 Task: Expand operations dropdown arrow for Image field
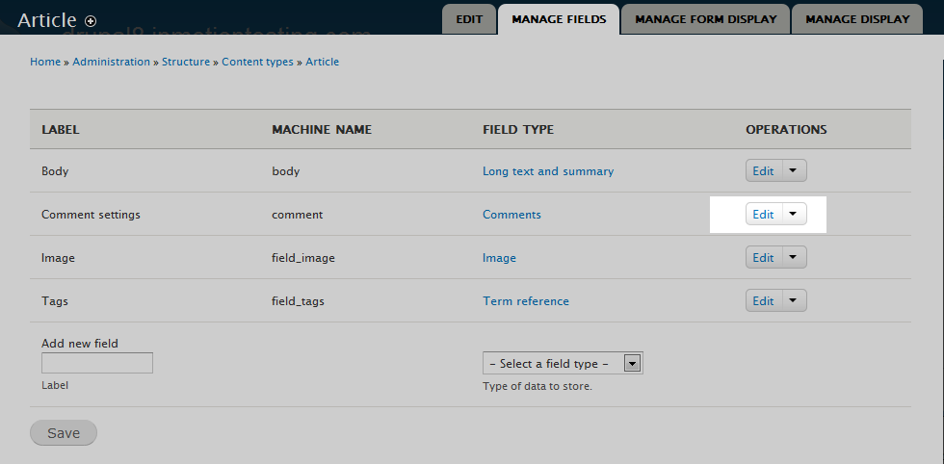[793, 258]
